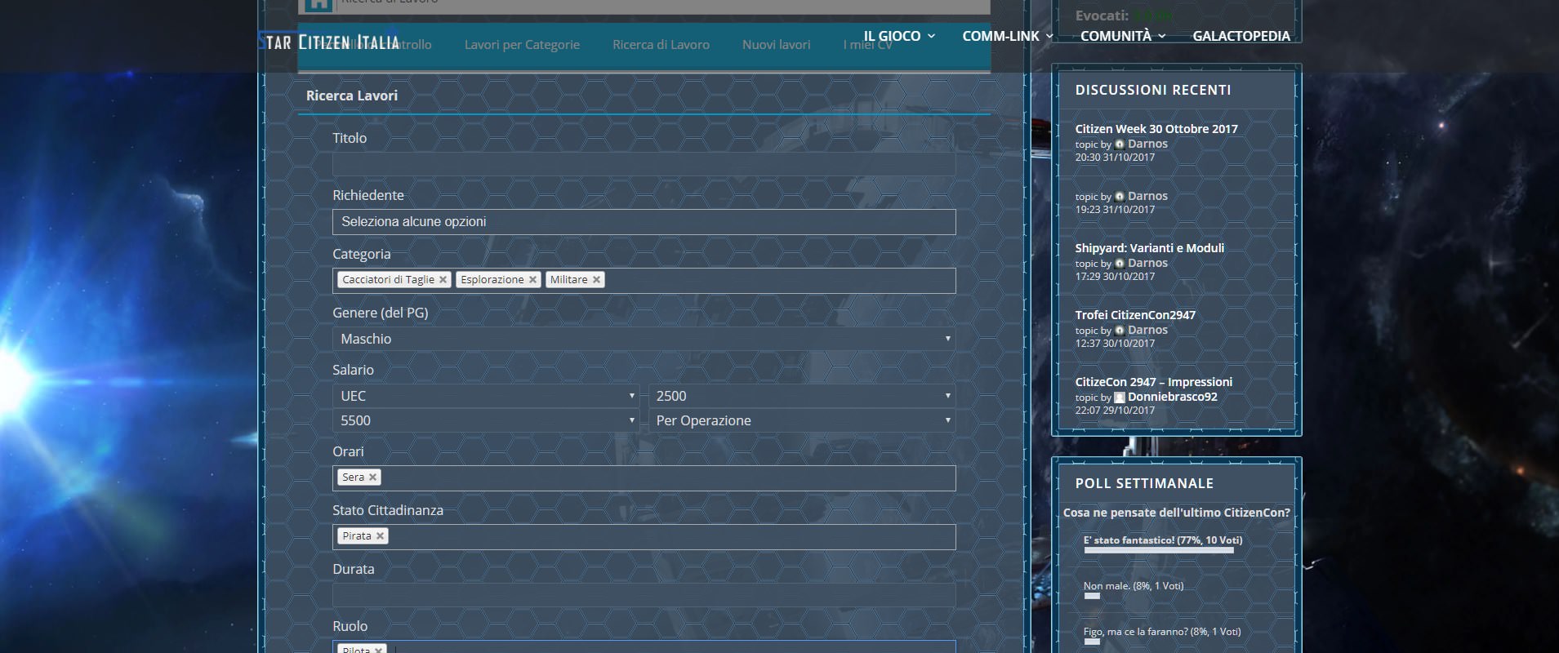
Task: Click the E' stato fantastico poll bar
Action: pyautogui.click(x=1158, y=550)
